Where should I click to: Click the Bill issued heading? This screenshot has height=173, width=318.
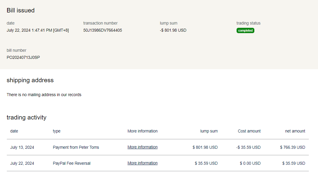coord(20,10)
